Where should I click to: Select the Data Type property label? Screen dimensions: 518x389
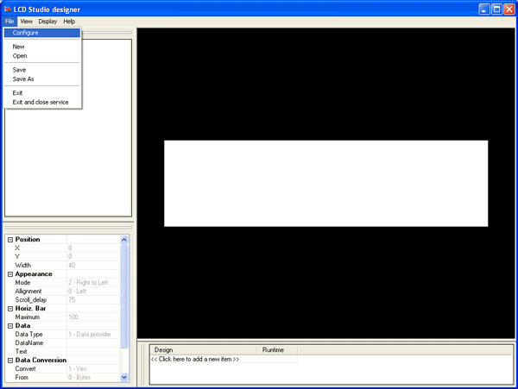click(28, 335)
